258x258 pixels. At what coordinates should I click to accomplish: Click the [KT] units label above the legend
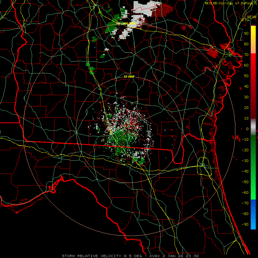245,20
